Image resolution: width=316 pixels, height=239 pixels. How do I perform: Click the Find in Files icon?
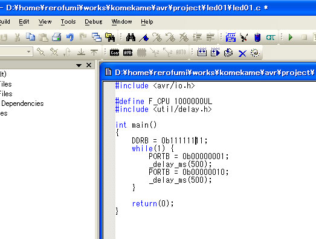110,38
